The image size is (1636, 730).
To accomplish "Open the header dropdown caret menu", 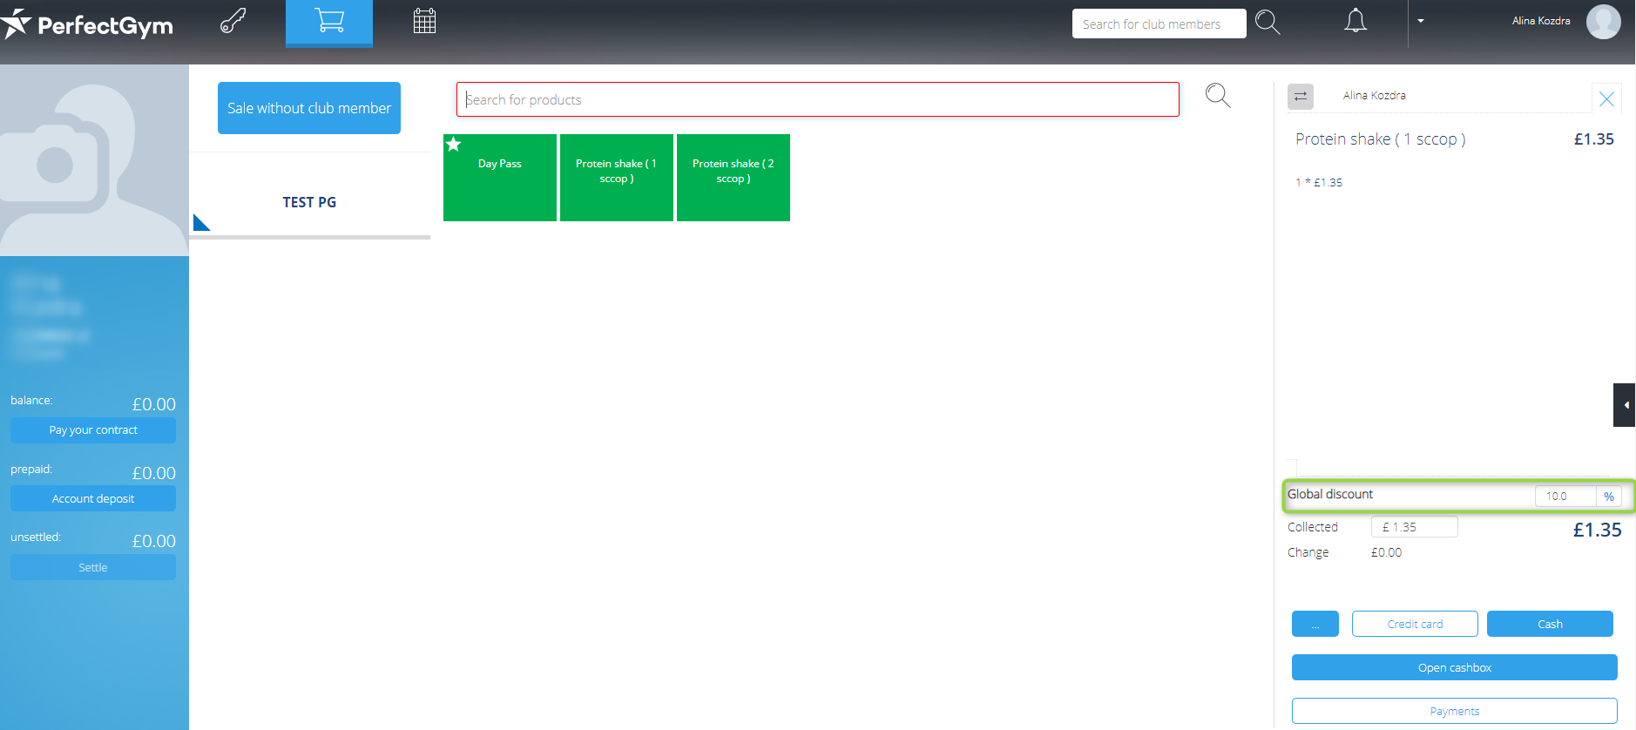I will (x=1421, y=21).
